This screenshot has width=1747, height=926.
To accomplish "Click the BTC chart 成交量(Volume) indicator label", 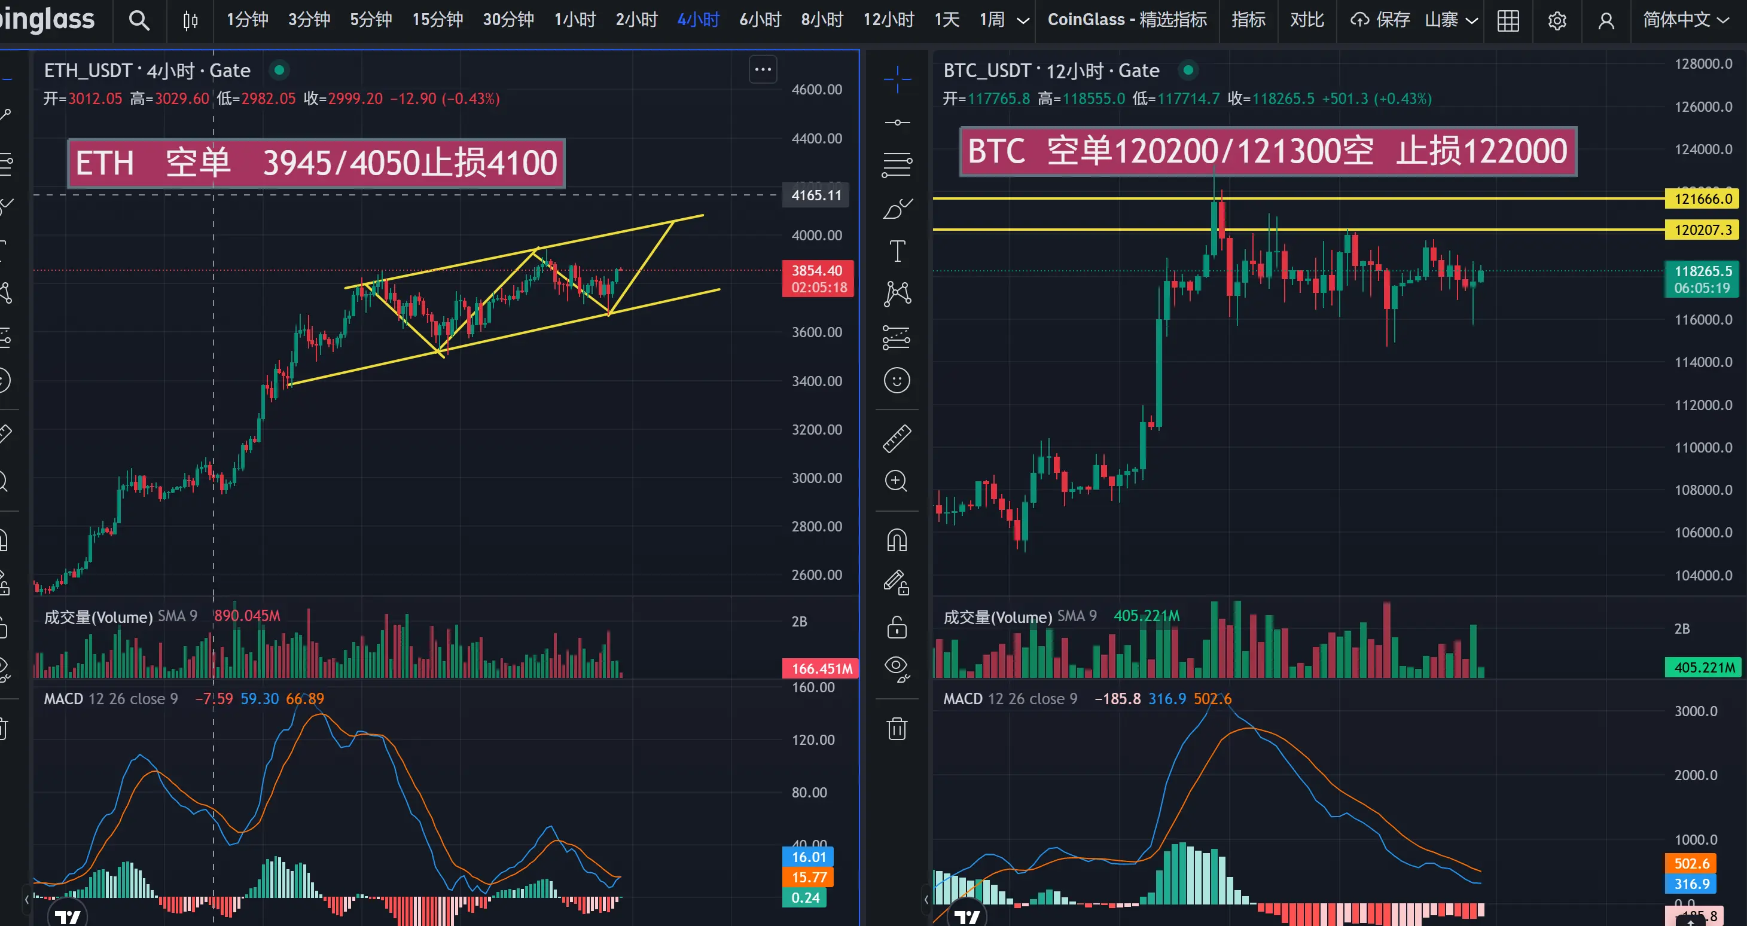I will (x=998, y=617).
